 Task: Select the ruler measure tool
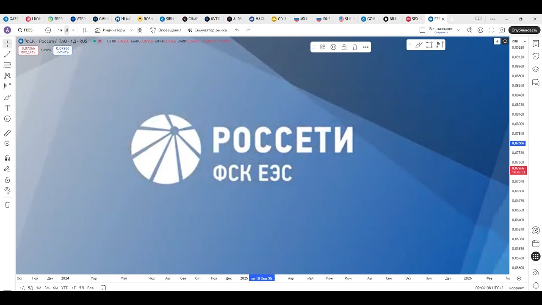click(7, 133)
